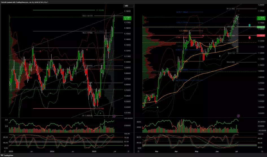Click the purple lightning event icon on right chart

pyautogui.click(x=238, y=116)
